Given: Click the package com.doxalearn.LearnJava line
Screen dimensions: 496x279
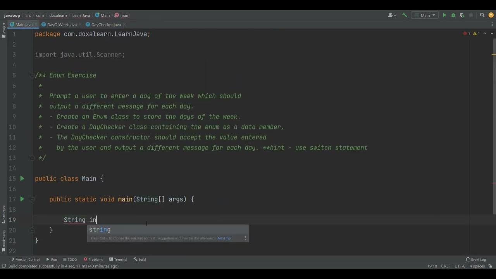Looking at the screenshot, I should point(93,34).
